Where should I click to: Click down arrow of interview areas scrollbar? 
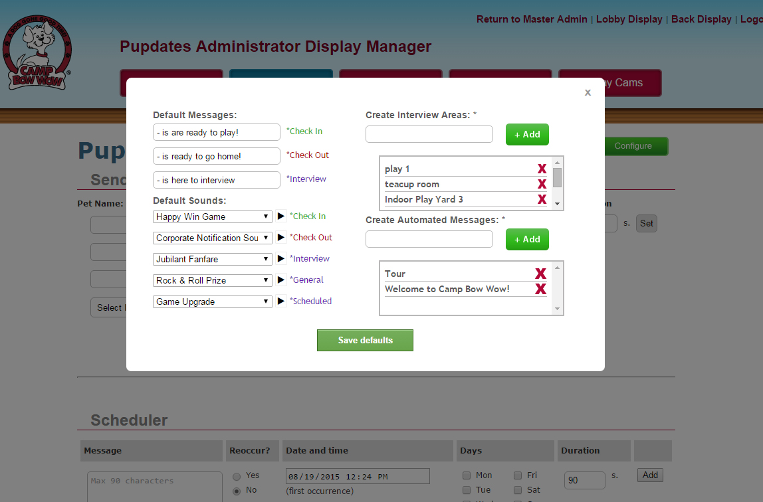click(x=557, y=204)
